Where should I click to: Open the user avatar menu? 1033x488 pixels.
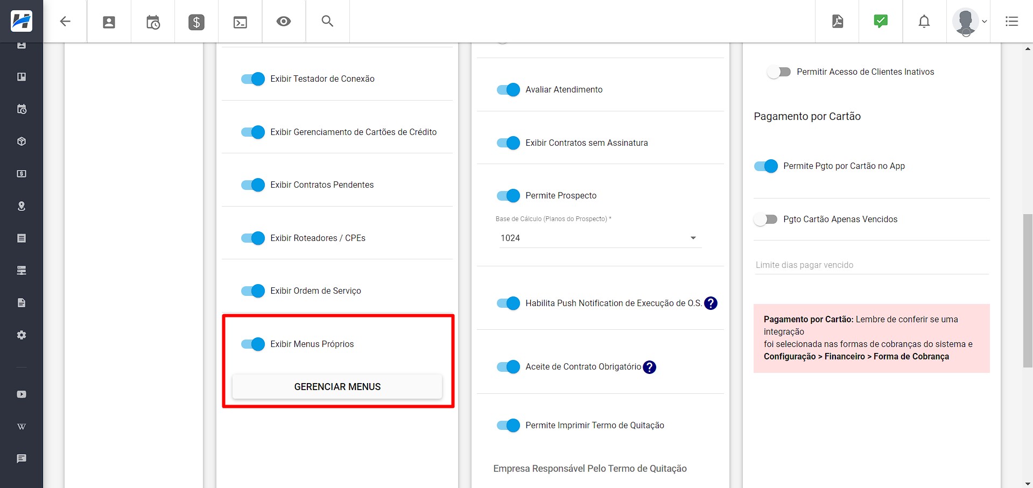tap(969, 22)
